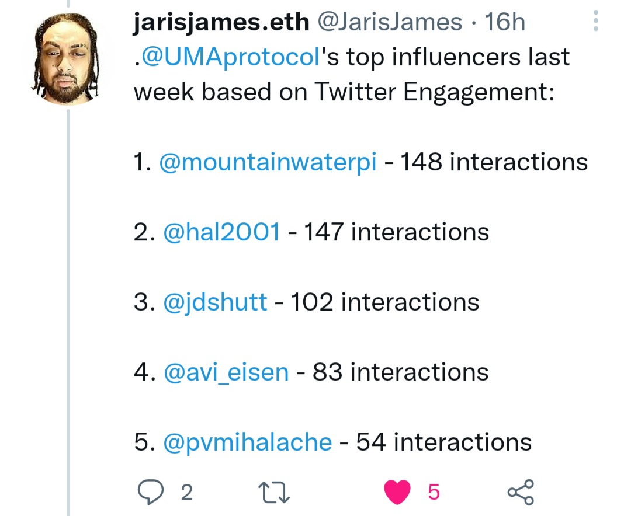The width and height of the screenshot is (631, 516).
Task: Tap the retweet arrows icon
Action: click(273, 492)
